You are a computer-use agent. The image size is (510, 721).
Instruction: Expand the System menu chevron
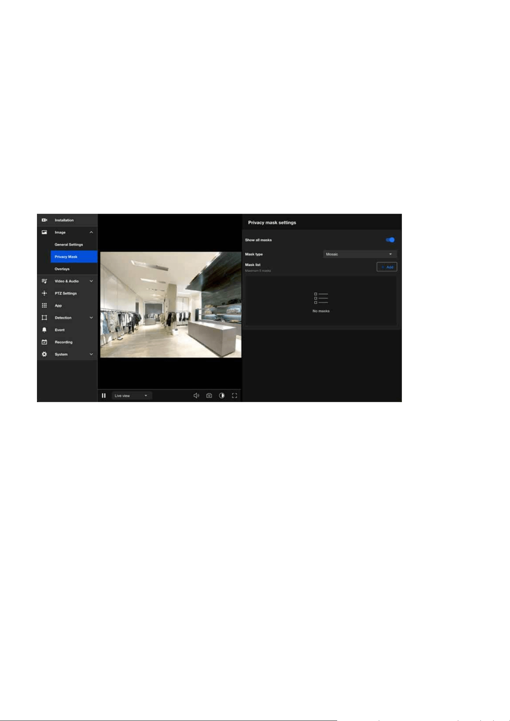tap(91, 354)
